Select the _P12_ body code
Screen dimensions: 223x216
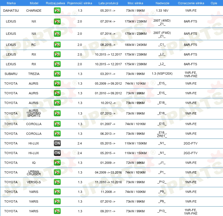click(162, 182)
